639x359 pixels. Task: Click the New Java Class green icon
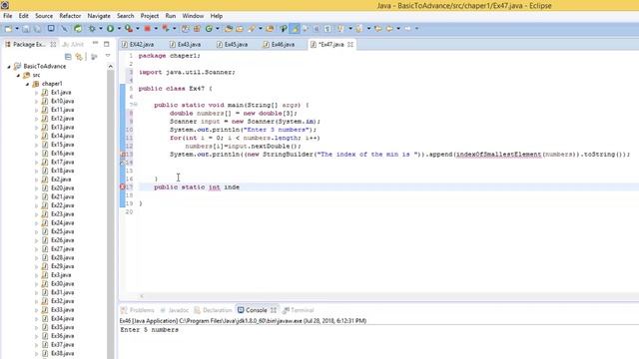click(209, 29)
